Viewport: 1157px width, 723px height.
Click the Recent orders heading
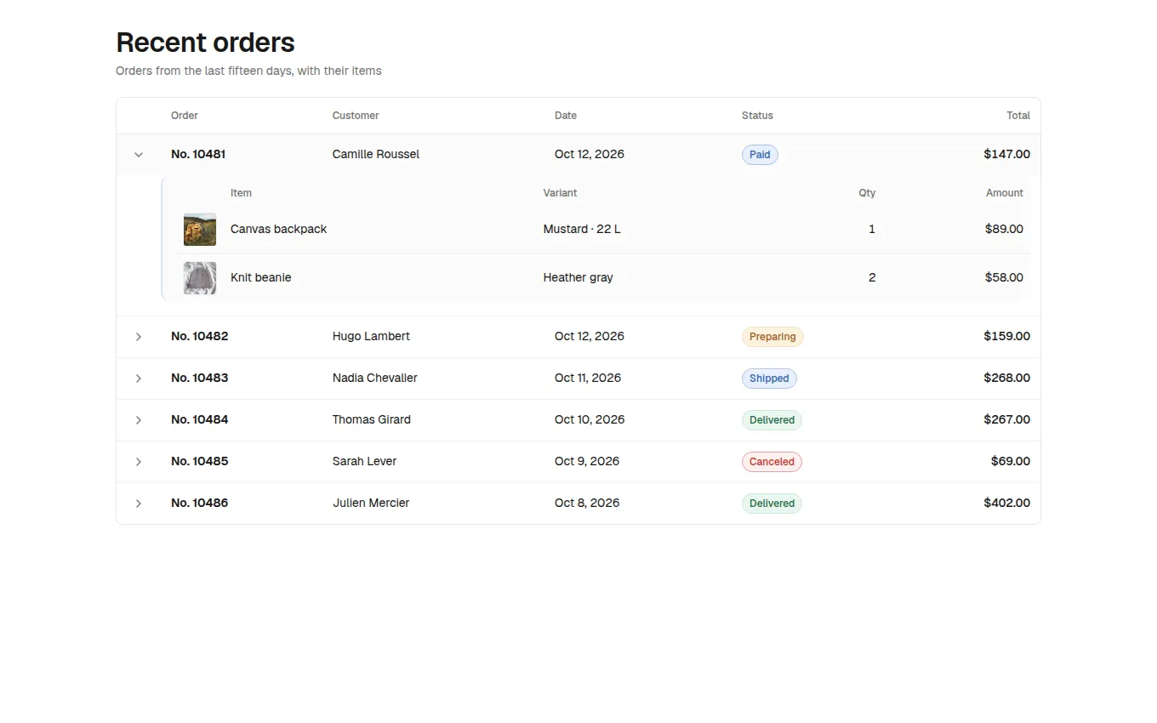(205, 43)
